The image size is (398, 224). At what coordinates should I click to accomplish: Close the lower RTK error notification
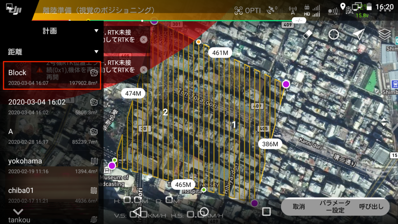tap(143, 70)
